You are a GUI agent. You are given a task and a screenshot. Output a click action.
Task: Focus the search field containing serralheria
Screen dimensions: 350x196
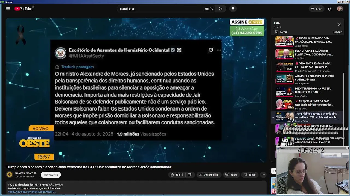(x=161, y=9)
